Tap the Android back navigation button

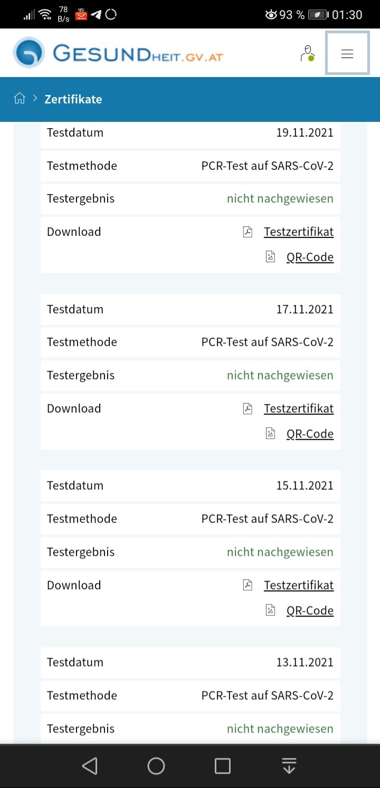[90, 766]
